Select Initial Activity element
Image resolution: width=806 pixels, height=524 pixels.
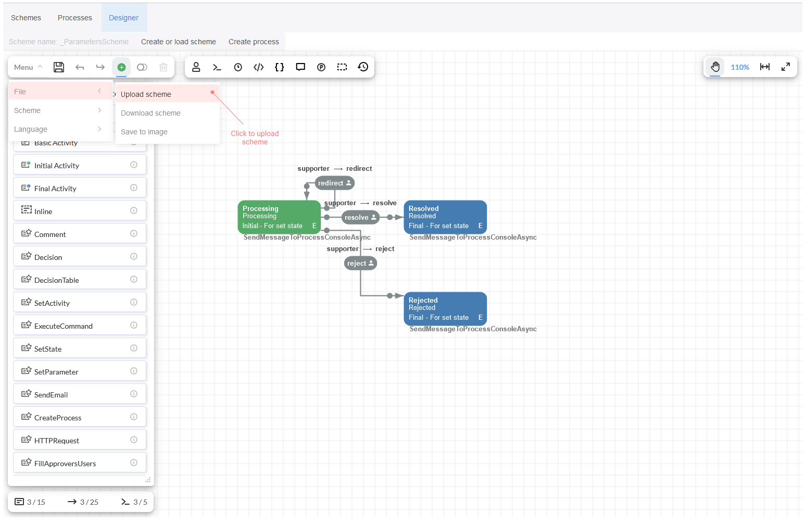[80, 165]
